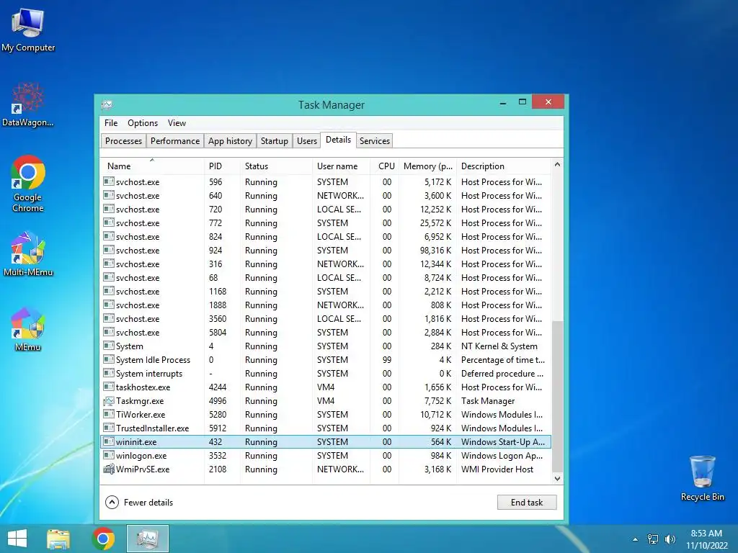The height and width of the screenshot is (553, 738).
Task: Click the WMI Provider Host description
Action: coord(497,469)
